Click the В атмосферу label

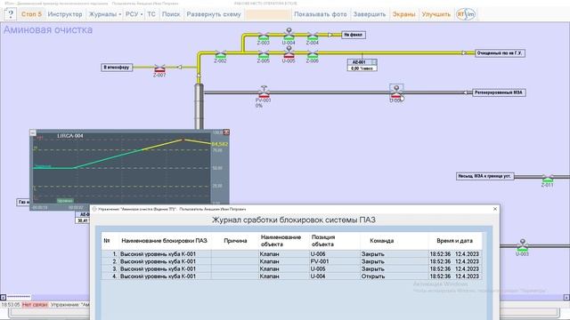pyautogui.click(x=117, y=68)
